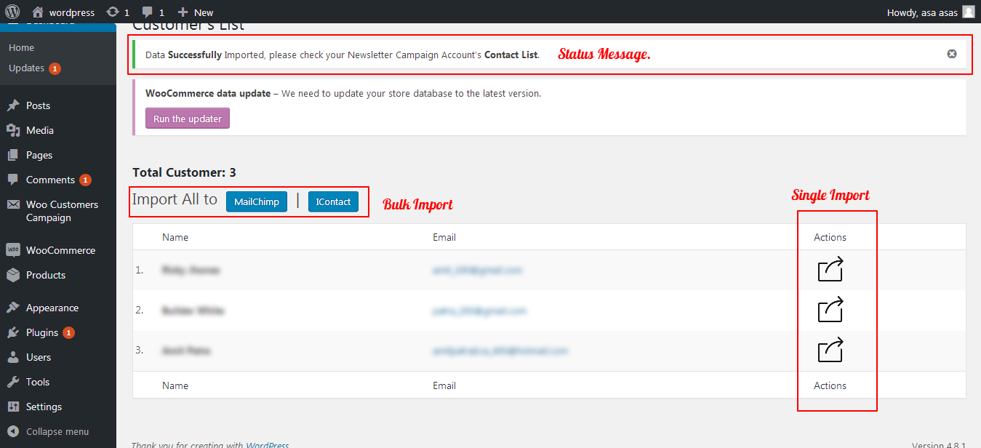Viewport: 981px width, 448px height.
Task: Click the import icon for customer 2
Action: point(830,310)
